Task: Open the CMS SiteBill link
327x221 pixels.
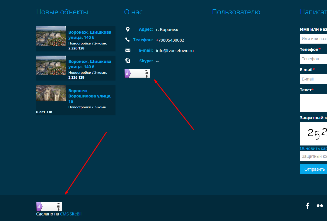Action: (71, 214)
